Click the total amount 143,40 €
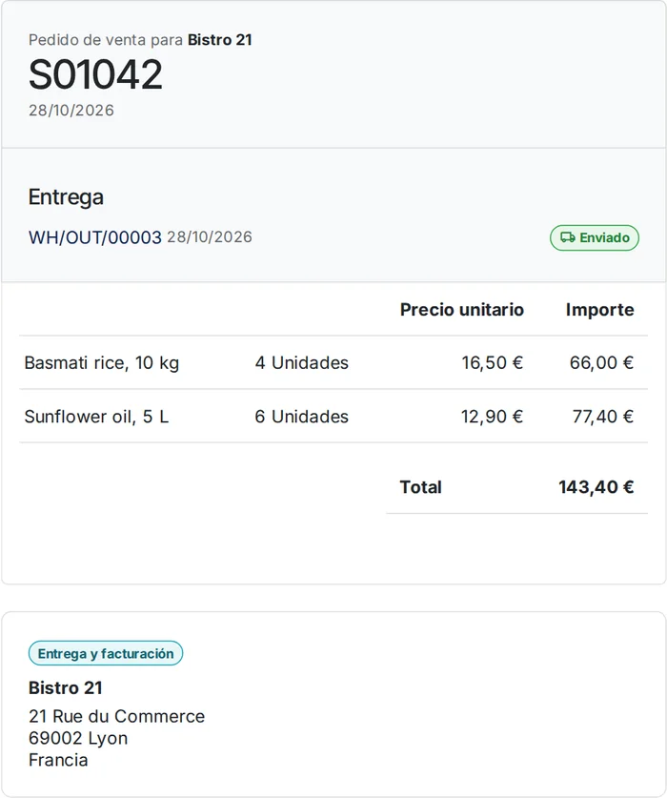The width and height of the screenshot is (667, 798). [596, 487]
